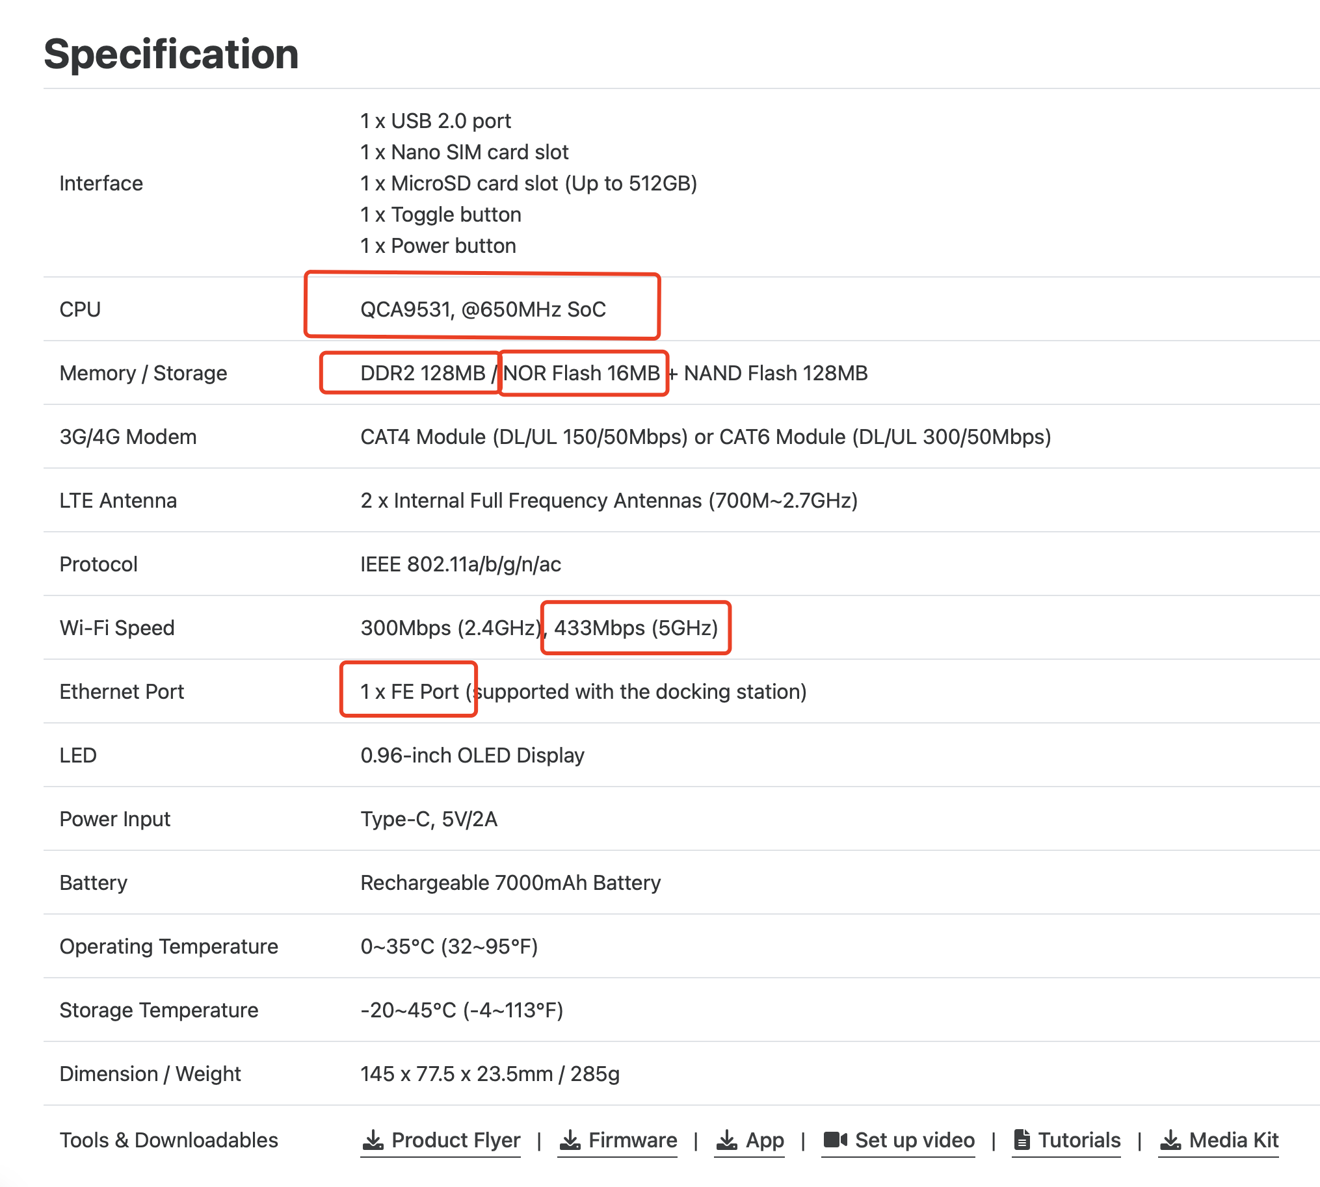Click the Firmware download icon
Viewport: 1320px width, 1187px height.
pos(570,1140)
